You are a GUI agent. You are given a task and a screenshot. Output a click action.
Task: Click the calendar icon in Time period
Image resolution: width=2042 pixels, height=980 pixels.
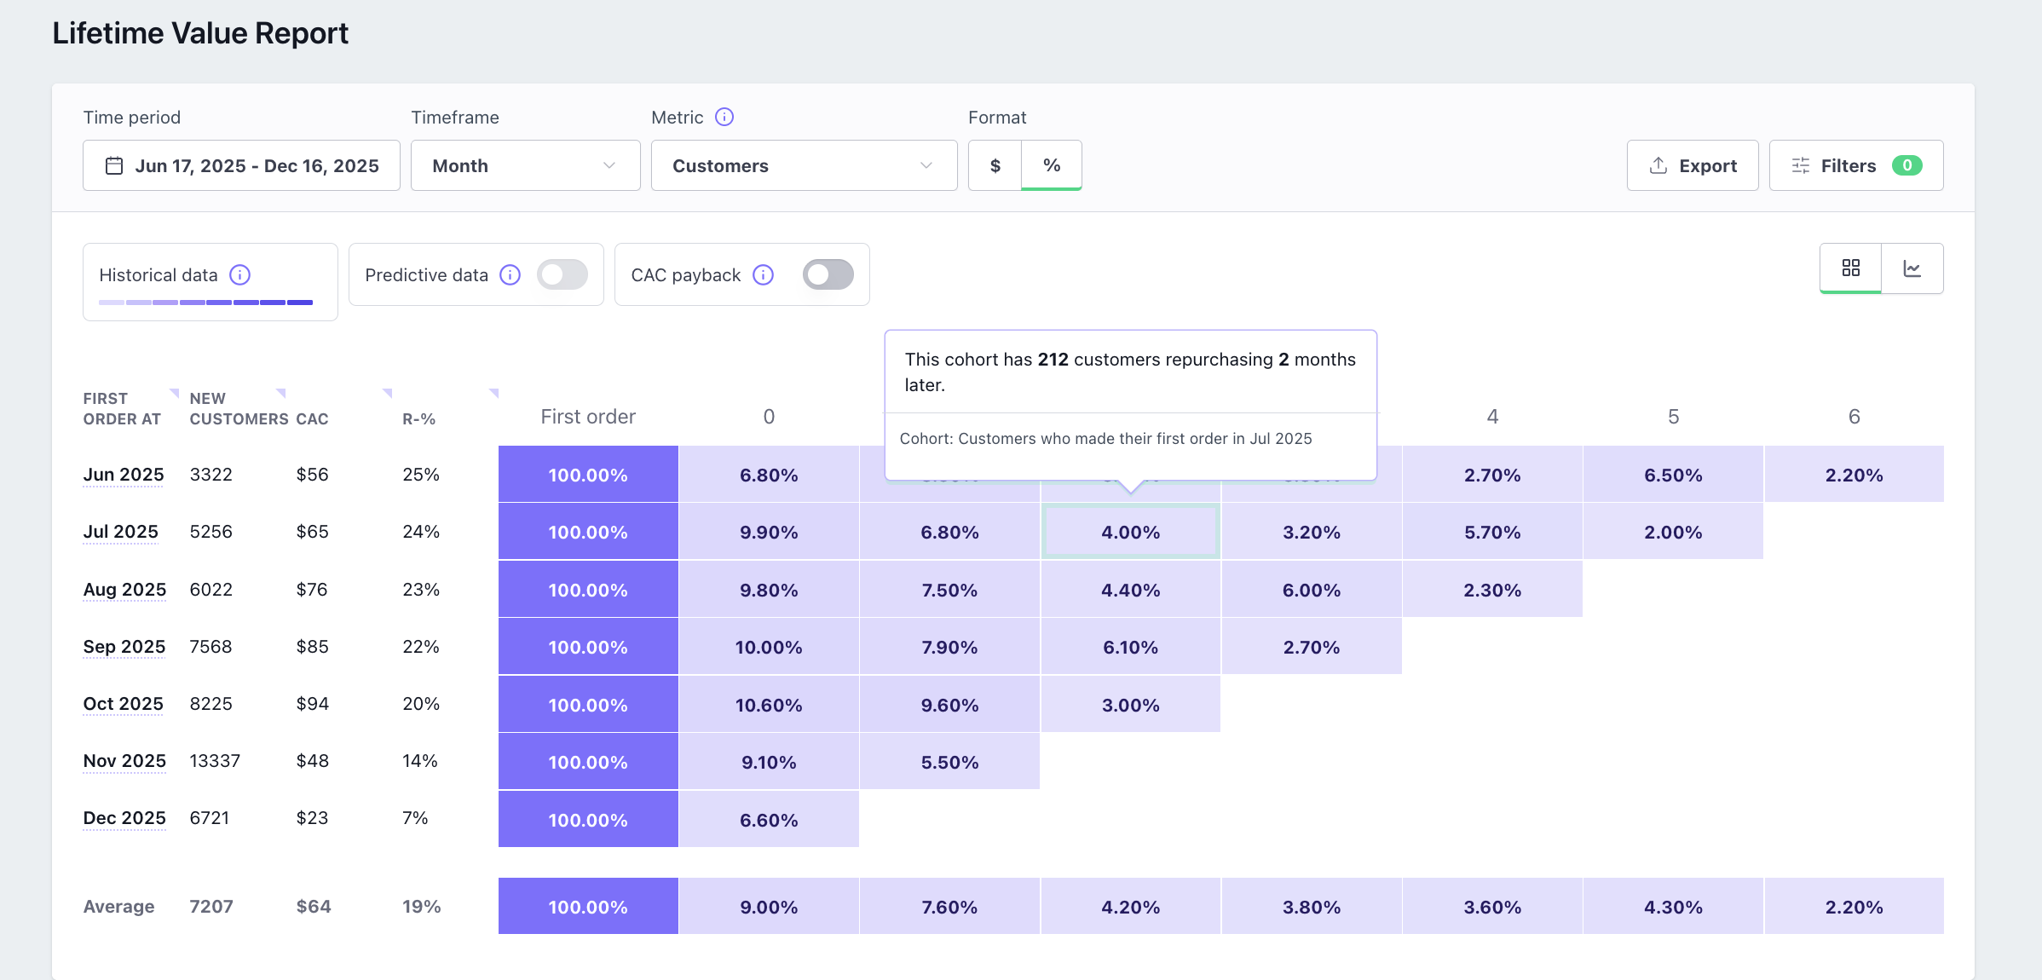(114, 165)
